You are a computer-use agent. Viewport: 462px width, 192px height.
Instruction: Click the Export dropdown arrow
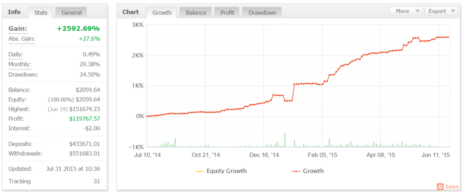(x=453, y=11)
